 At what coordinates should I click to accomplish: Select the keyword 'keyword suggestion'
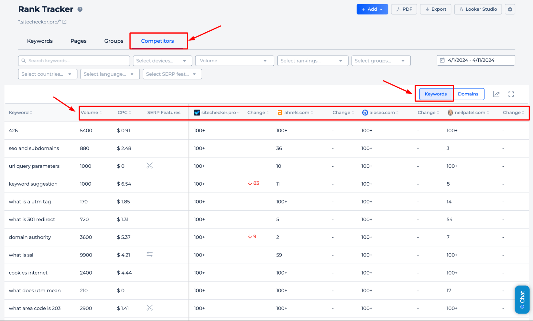click(33, 184)
